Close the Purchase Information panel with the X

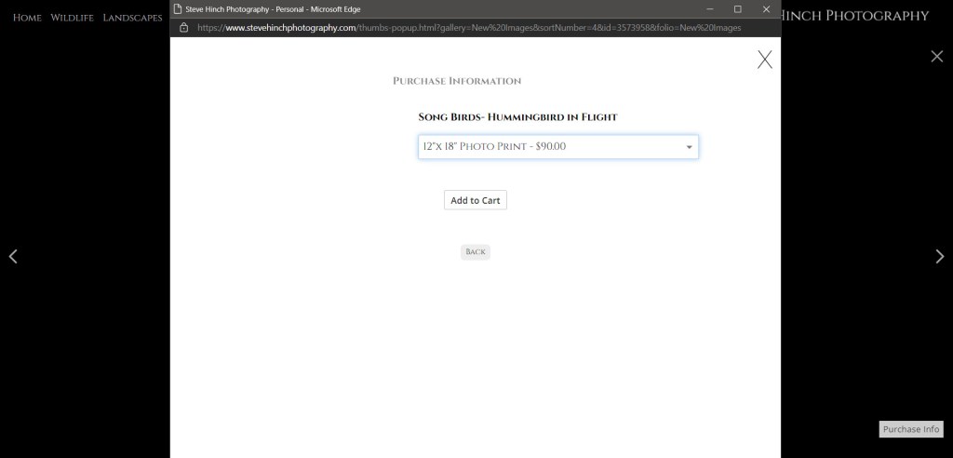[764, 60]
